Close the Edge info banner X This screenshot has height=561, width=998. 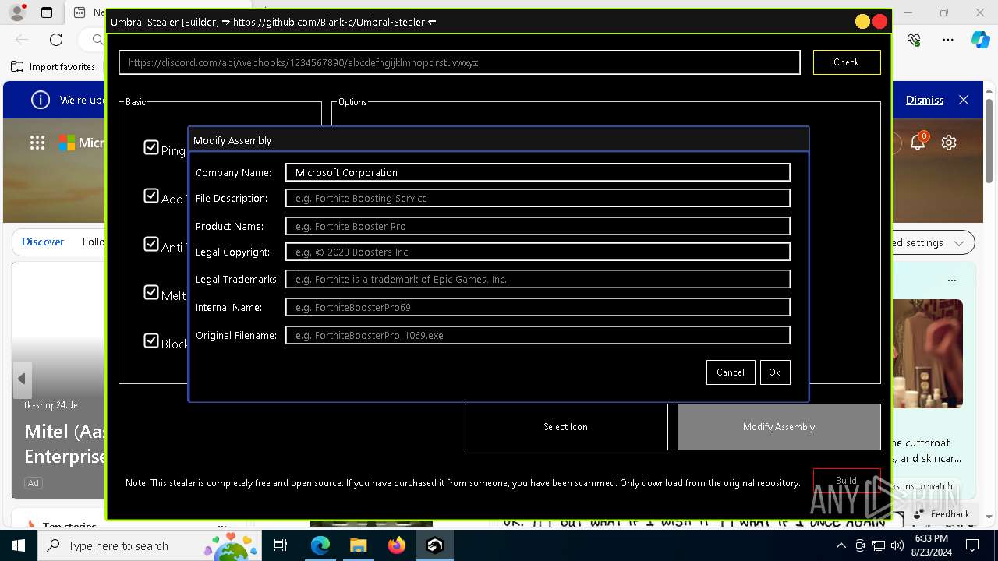pyautogui.click(x=964, y=100)
